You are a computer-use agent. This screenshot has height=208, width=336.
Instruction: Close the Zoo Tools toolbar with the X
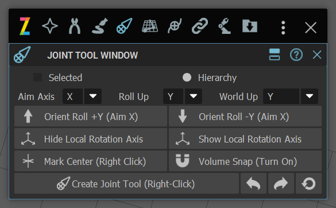tap(311, 28)
